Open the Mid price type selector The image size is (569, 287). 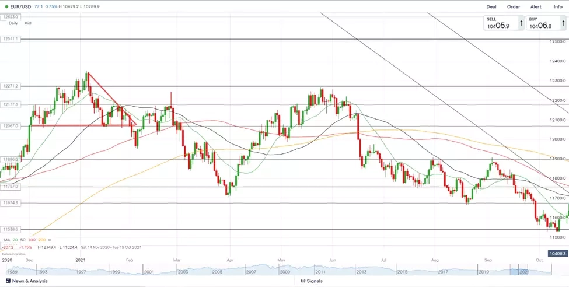click(27, 23)
